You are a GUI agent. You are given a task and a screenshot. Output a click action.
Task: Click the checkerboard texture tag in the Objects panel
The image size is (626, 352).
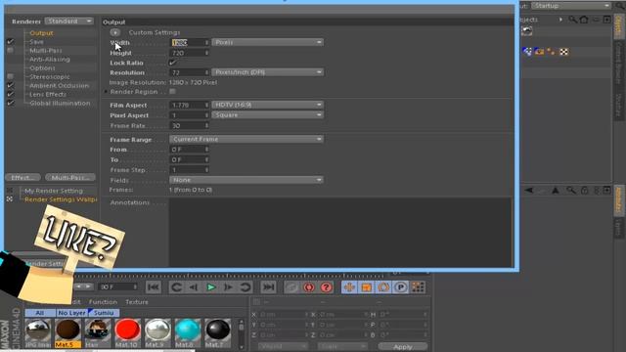point(563,52)
